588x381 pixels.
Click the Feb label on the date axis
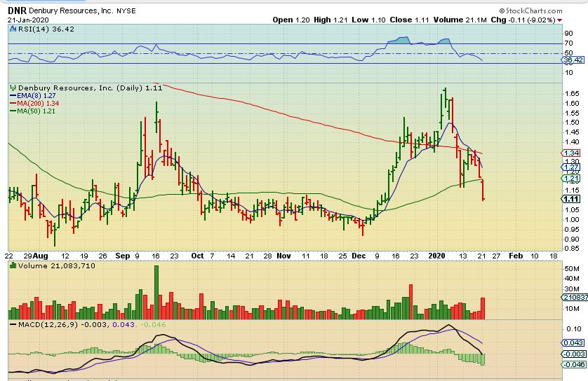tap(516, 256)
